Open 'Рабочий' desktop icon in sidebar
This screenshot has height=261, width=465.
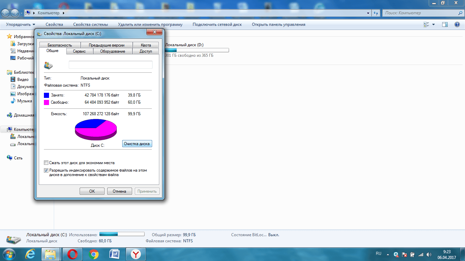tap(13, 58)
